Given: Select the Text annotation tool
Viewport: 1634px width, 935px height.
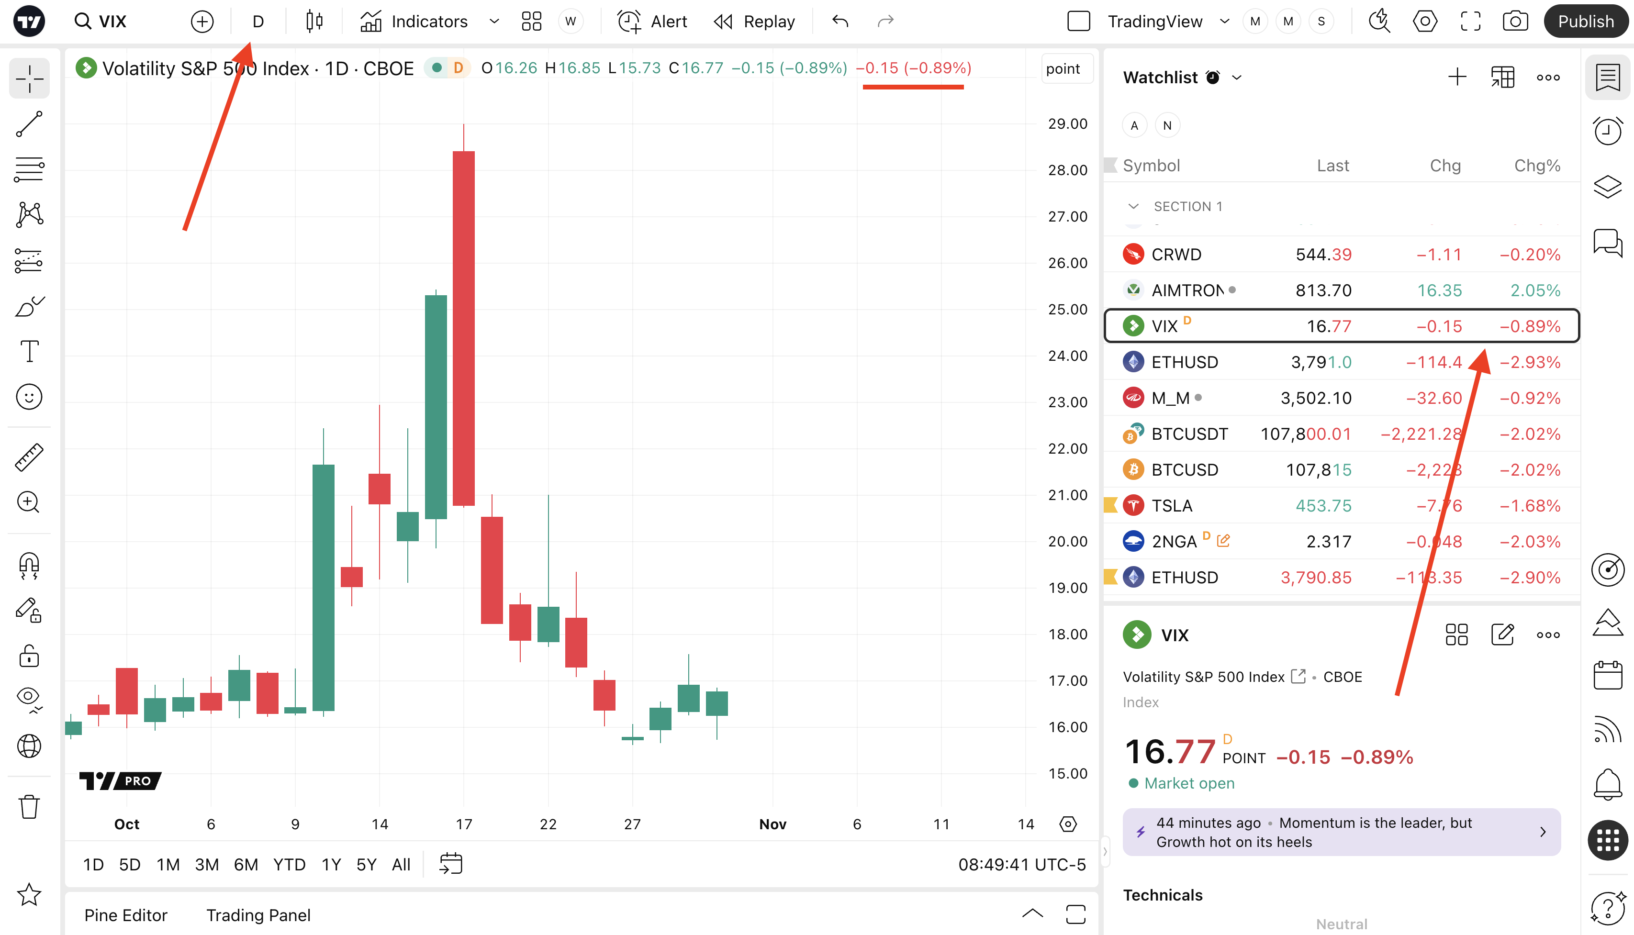Looking at the screenshot, I should [x=29, y=351].
